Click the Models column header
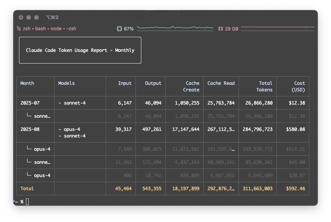The height and width of the screenshot is (222, 331). point(66,83)
